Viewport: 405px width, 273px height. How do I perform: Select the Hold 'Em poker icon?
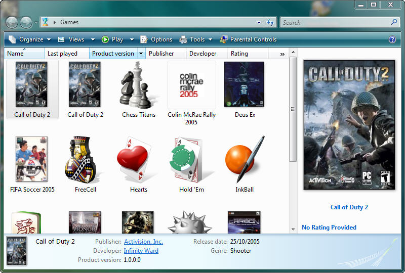pyautogui.click(x=191, y=159)
